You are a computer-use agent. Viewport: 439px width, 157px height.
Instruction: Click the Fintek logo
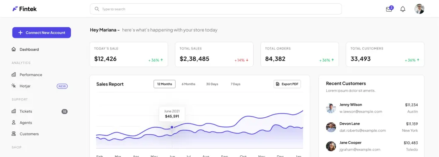(24, 9)
